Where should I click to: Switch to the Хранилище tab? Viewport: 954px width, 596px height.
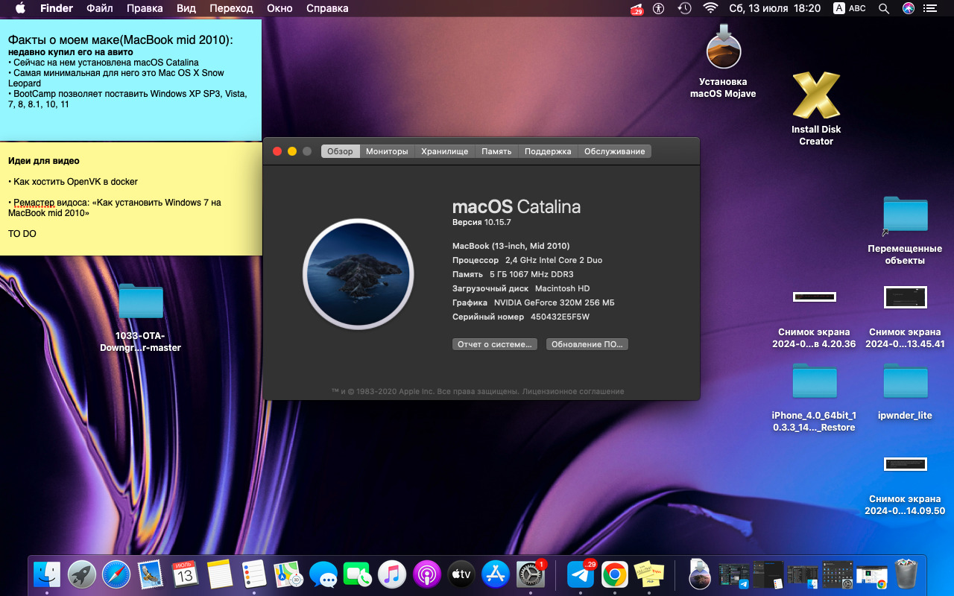(x=444, y=151)
